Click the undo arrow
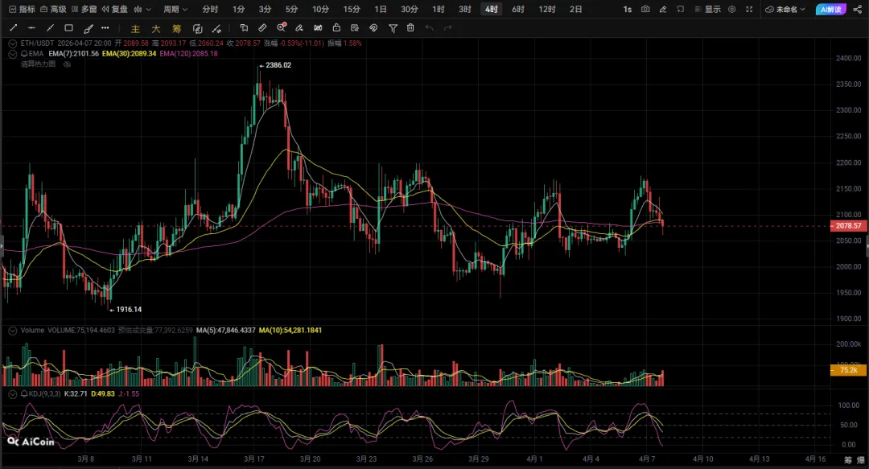Screen dimensions: 869x469 click(x=429, y=27)
